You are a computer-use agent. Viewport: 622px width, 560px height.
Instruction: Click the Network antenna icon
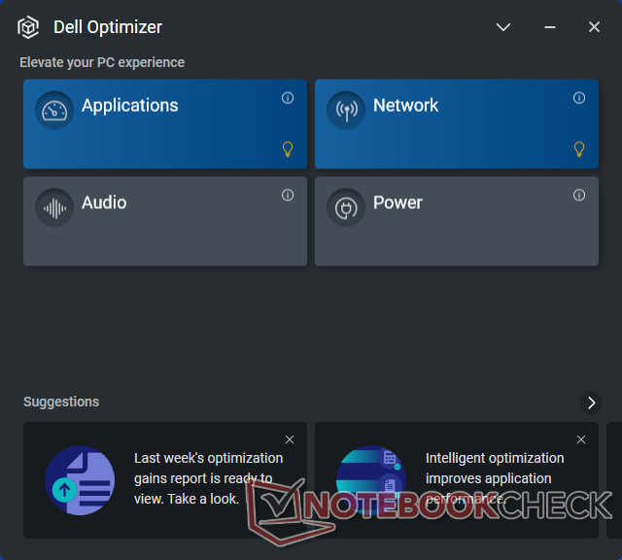[346, 110]
